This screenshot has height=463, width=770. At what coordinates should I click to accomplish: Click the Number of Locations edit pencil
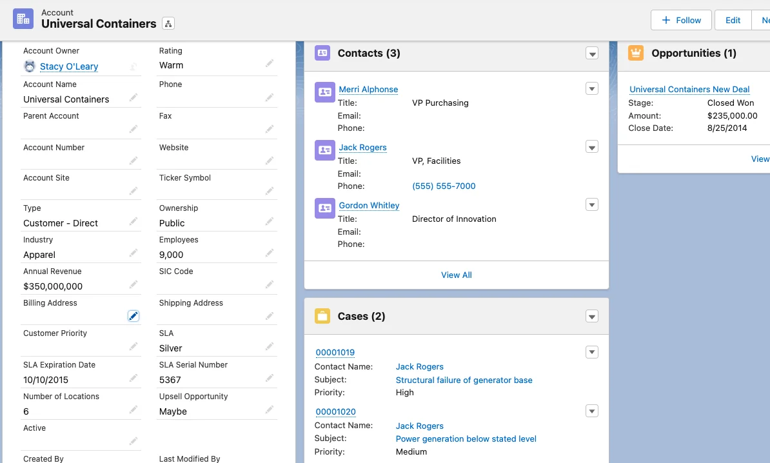tap(133, 409)
